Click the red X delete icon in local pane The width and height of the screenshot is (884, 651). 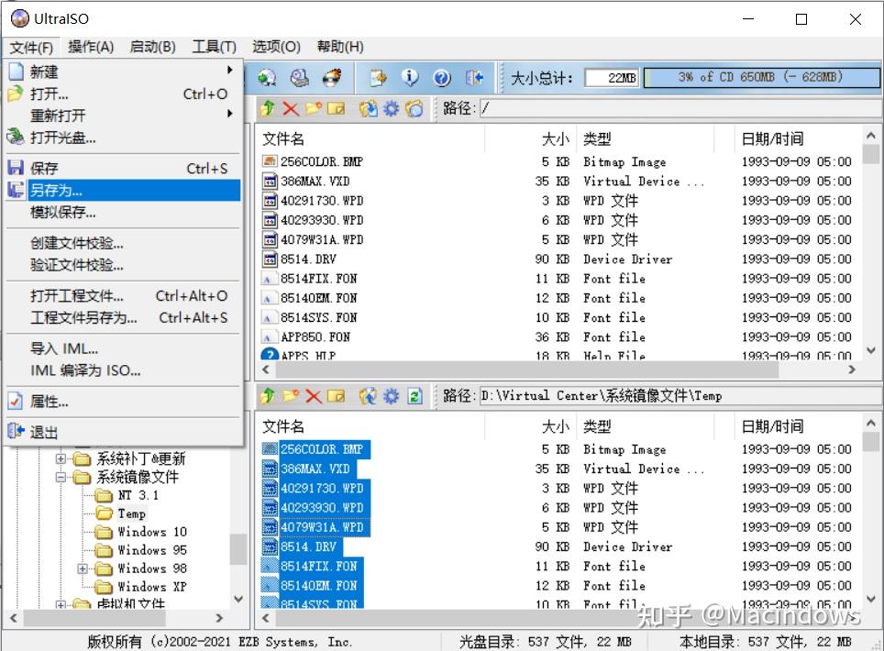(x=313, y=396)
